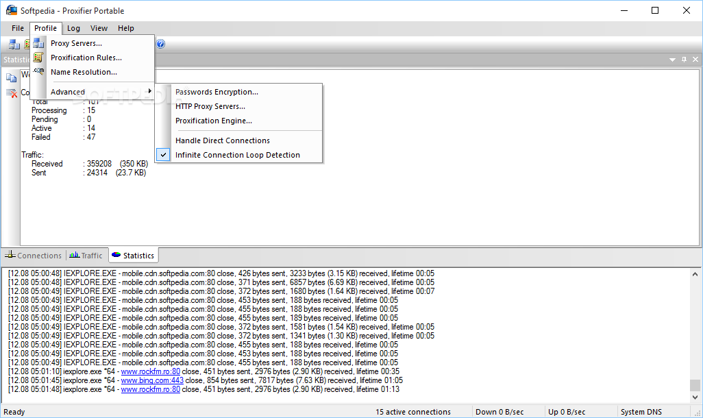The height and width of the screenshot is (418, 703).
Task: Click log line with 6857 bytes received
Action: (221, 282)
